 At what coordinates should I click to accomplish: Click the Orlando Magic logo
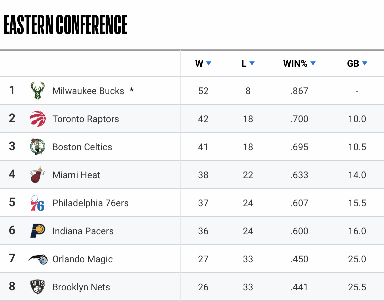[38, 259]
